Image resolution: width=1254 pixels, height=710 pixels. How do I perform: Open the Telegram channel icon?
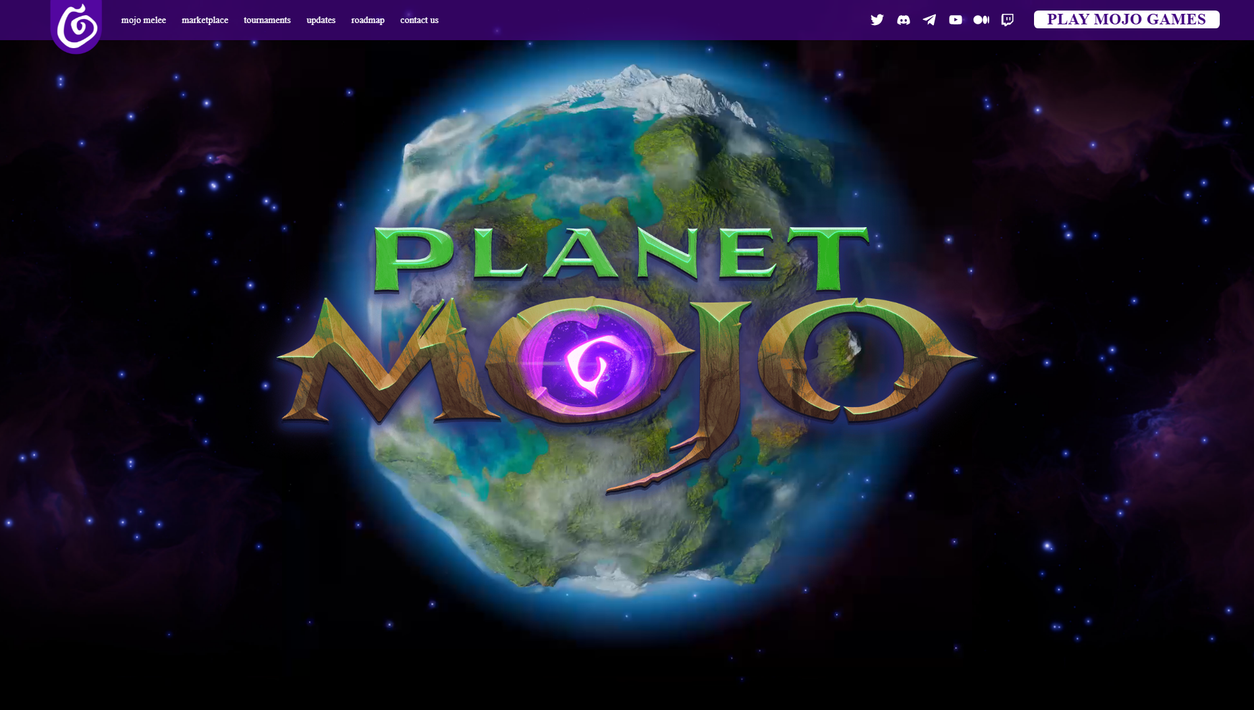coord(929,20)
